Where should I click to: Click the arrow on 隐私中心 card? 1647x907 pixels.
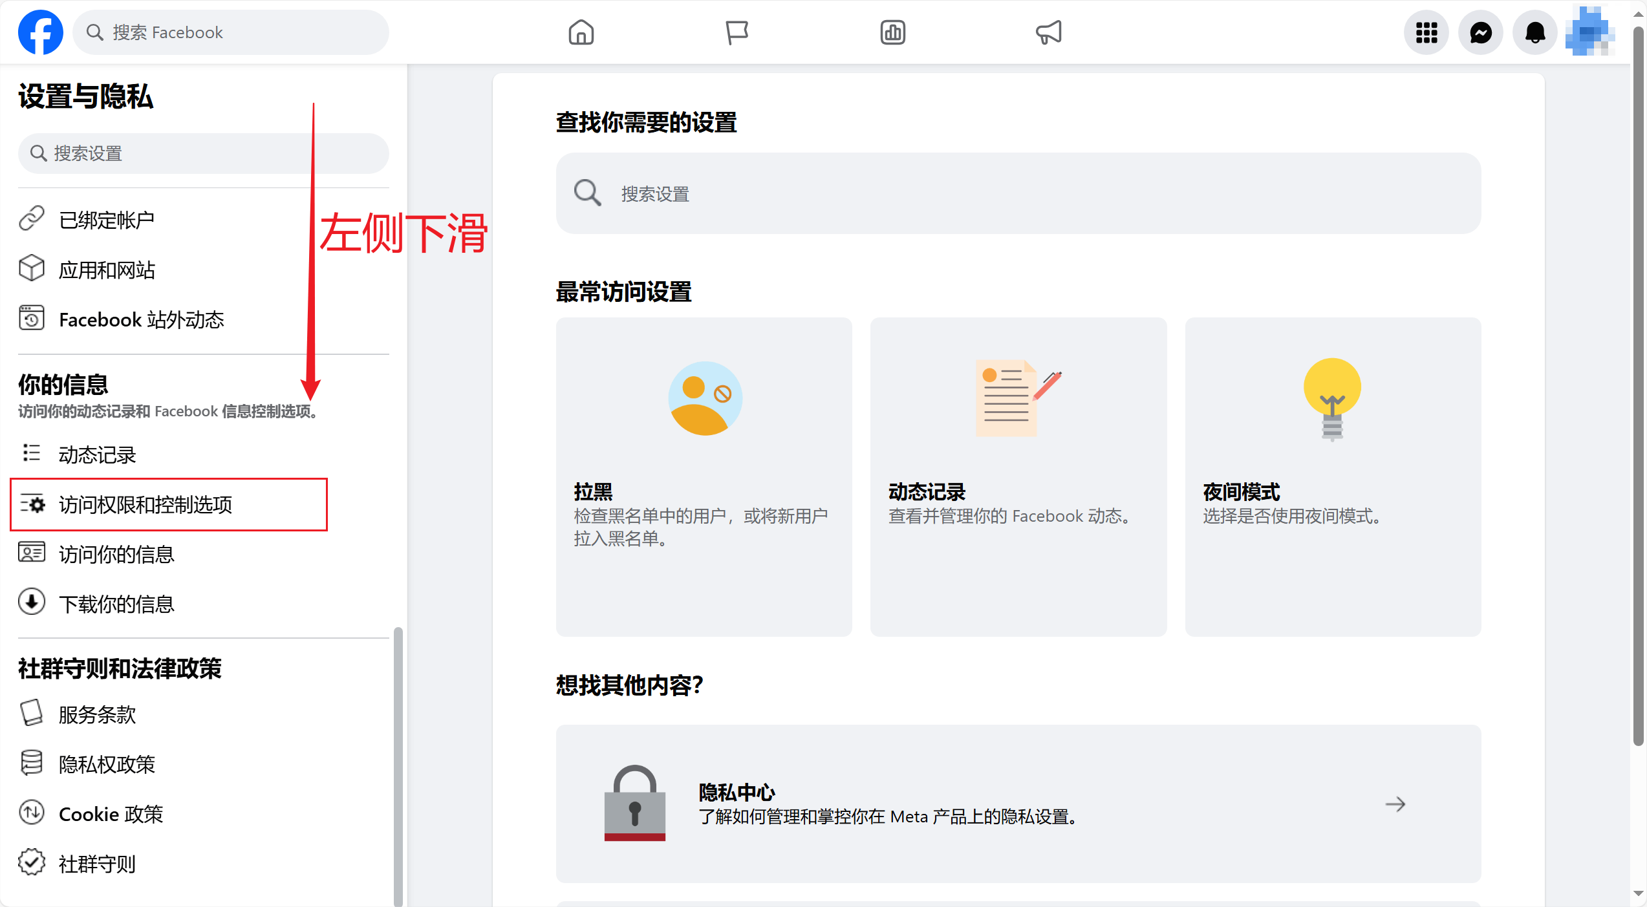1395,804
